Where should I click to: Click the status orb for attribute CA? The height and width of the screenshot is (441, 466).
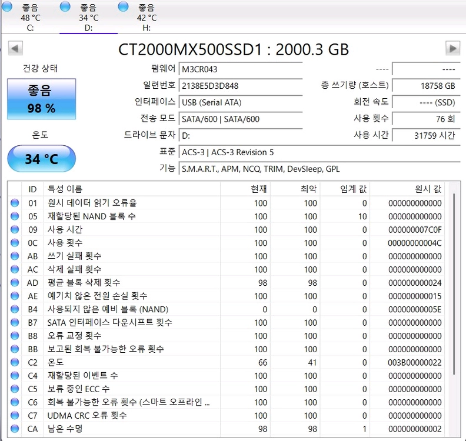point(15,429)
